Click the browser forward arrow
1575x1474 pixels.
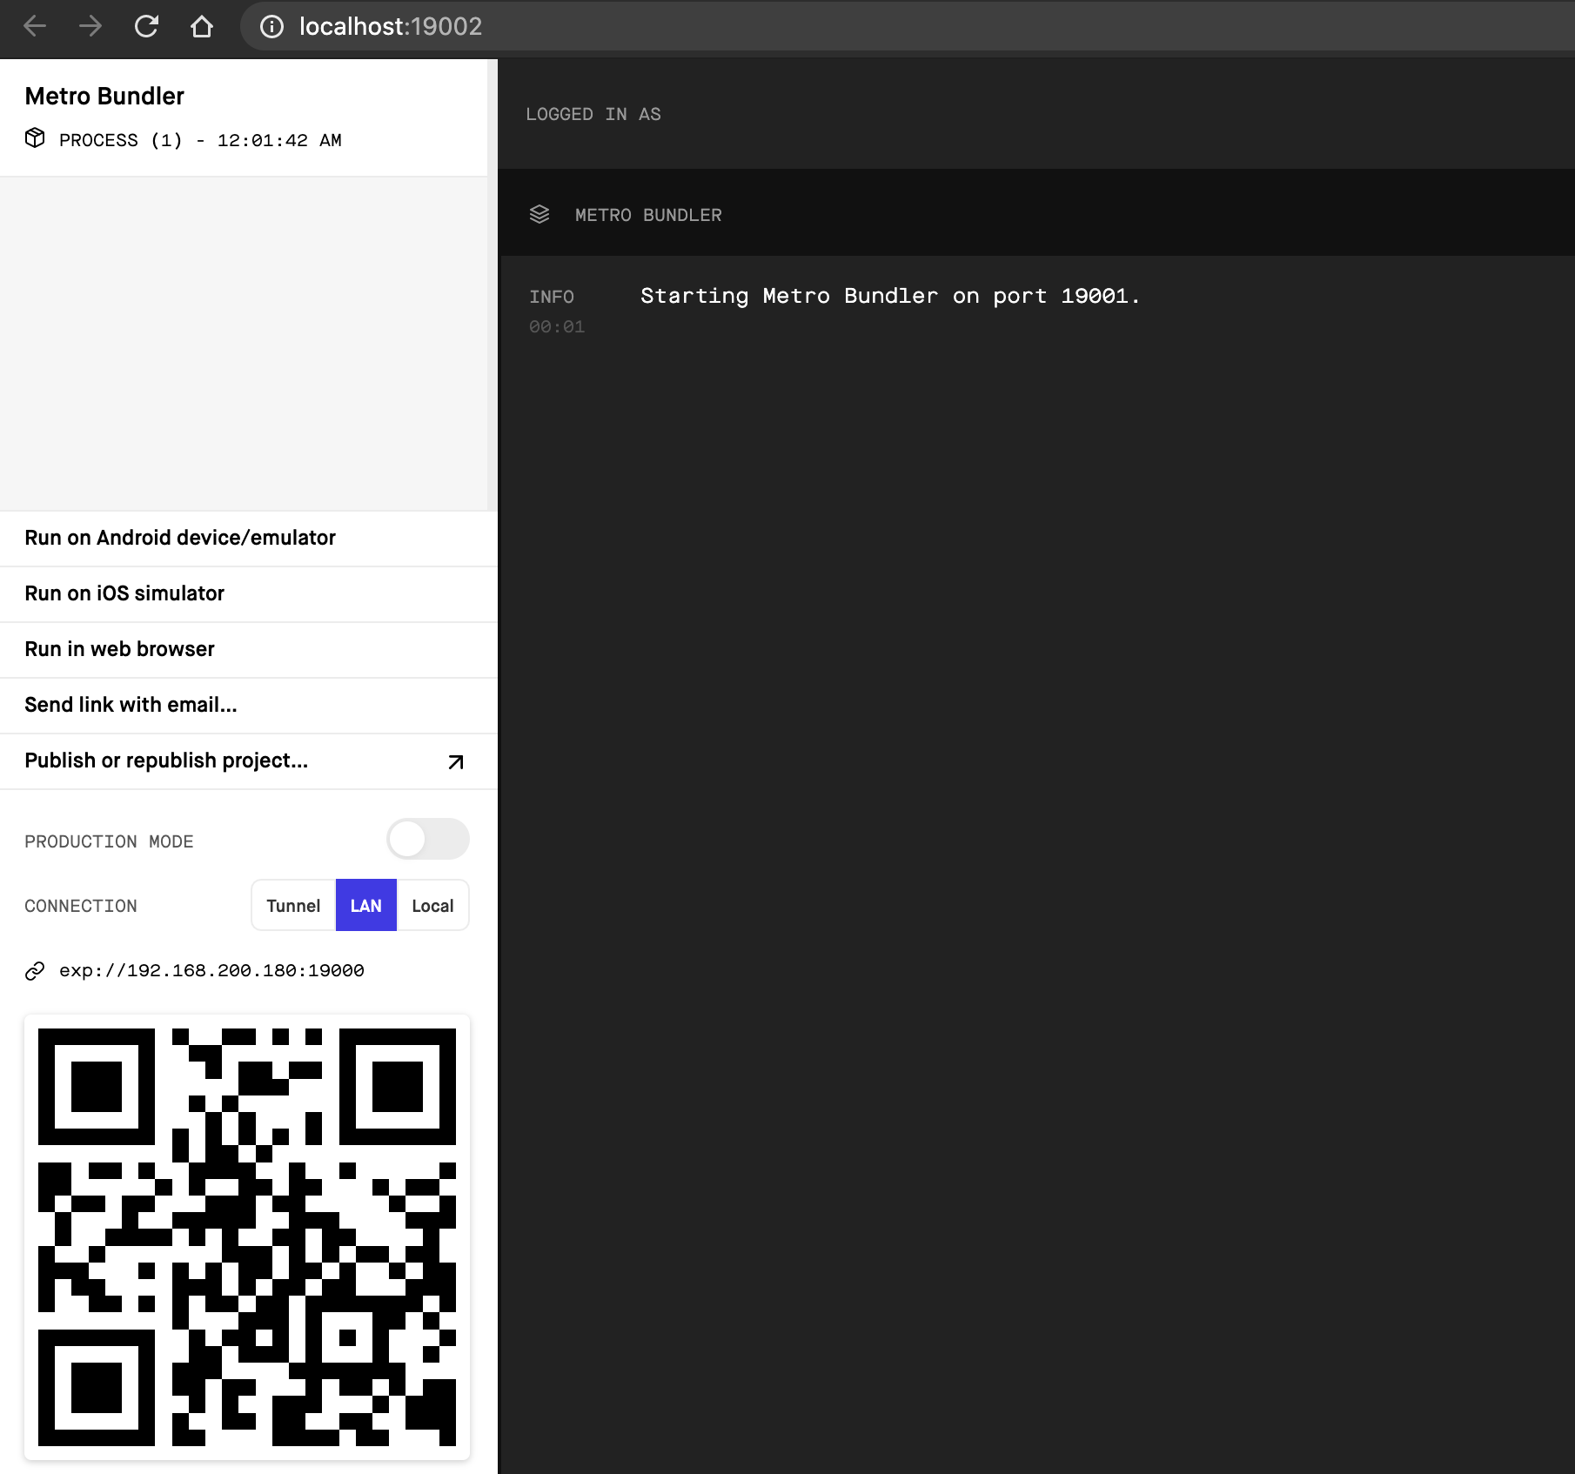[x=90, y=26]
